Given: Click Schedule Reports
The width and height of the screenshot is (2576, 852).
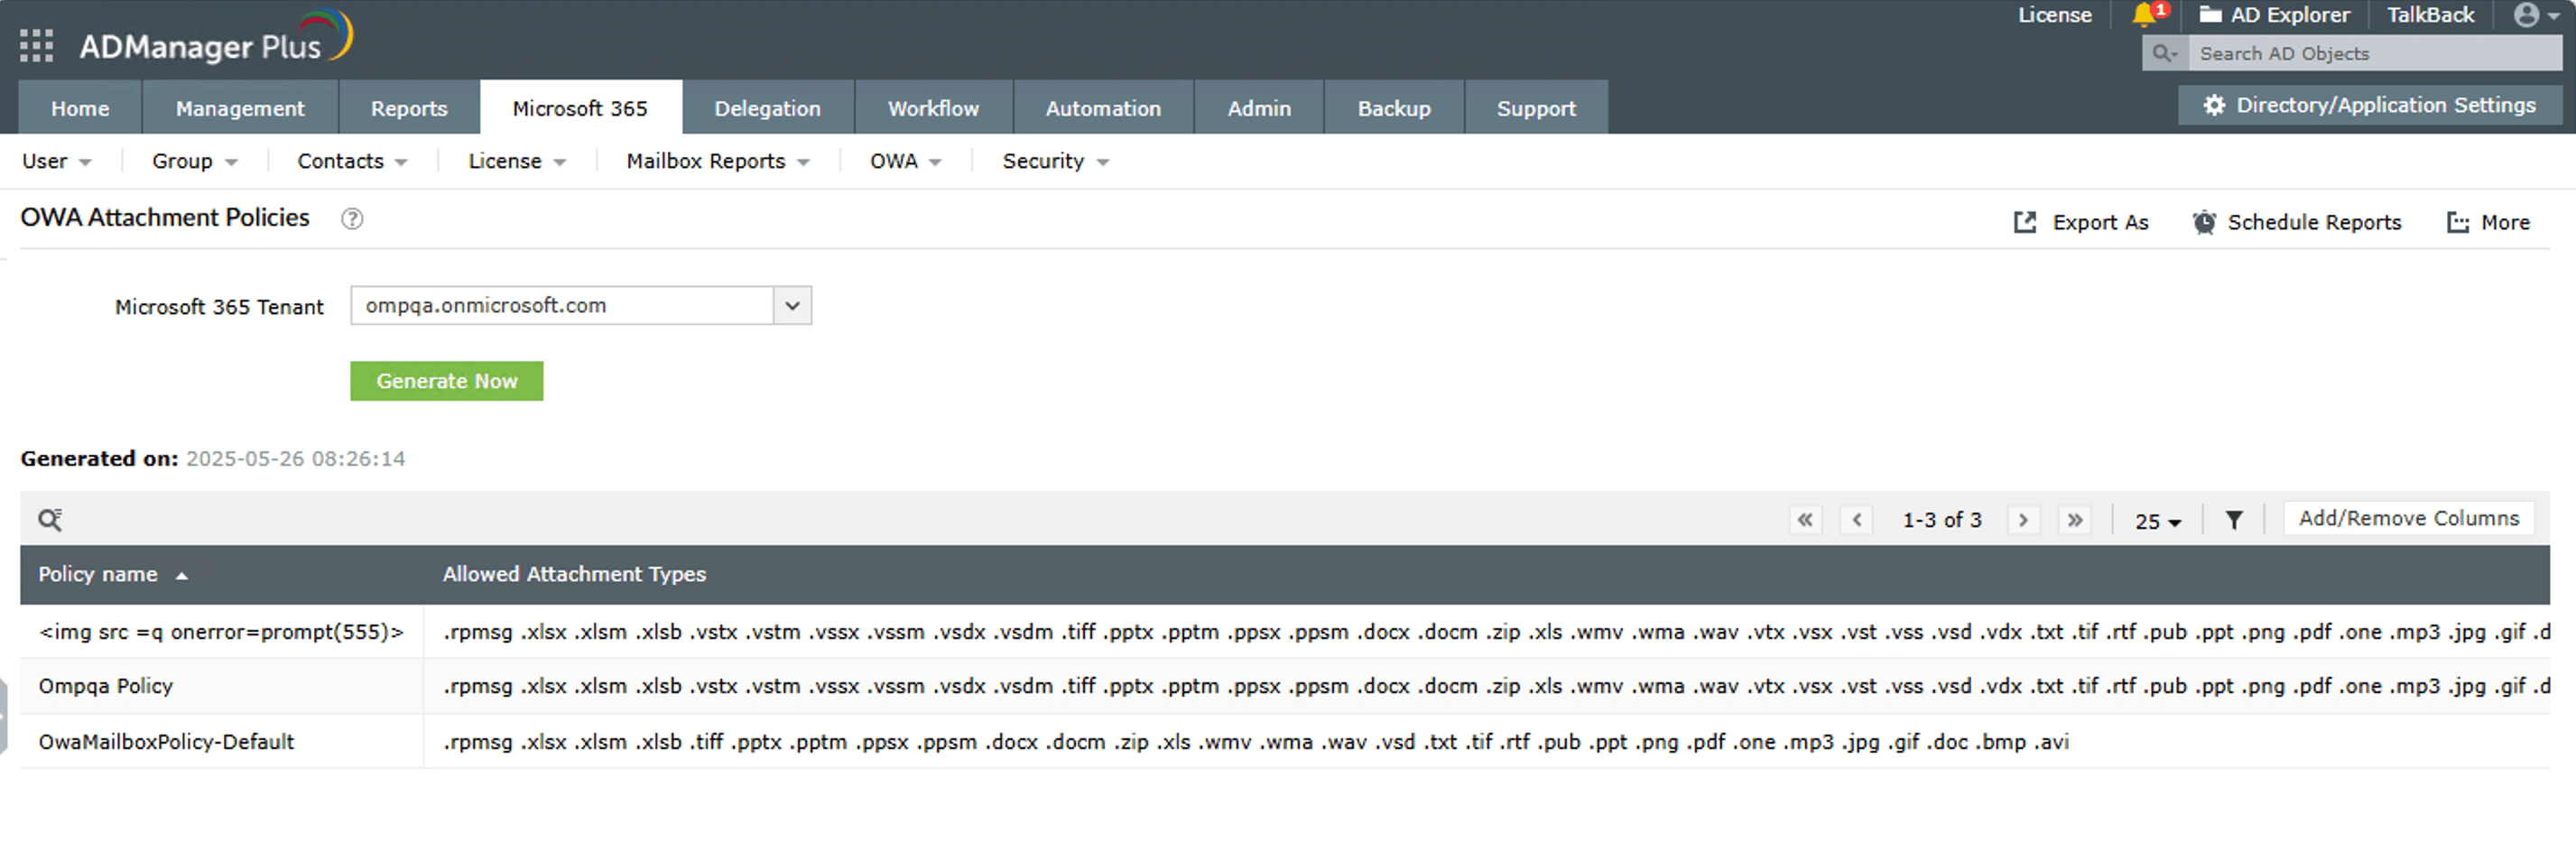Looking at the screenshot, I should [x=2297, y=222].
